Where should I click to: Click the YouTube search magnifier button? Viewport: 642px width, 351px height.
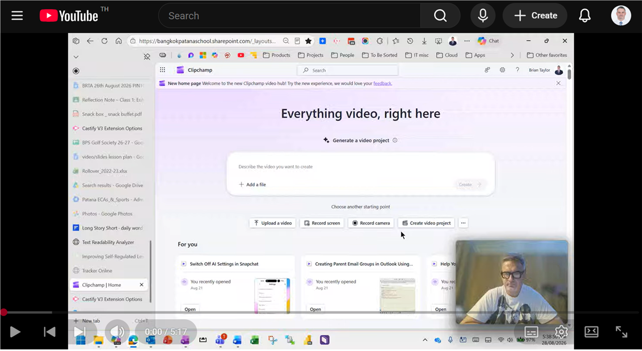(x=440, y=16)
